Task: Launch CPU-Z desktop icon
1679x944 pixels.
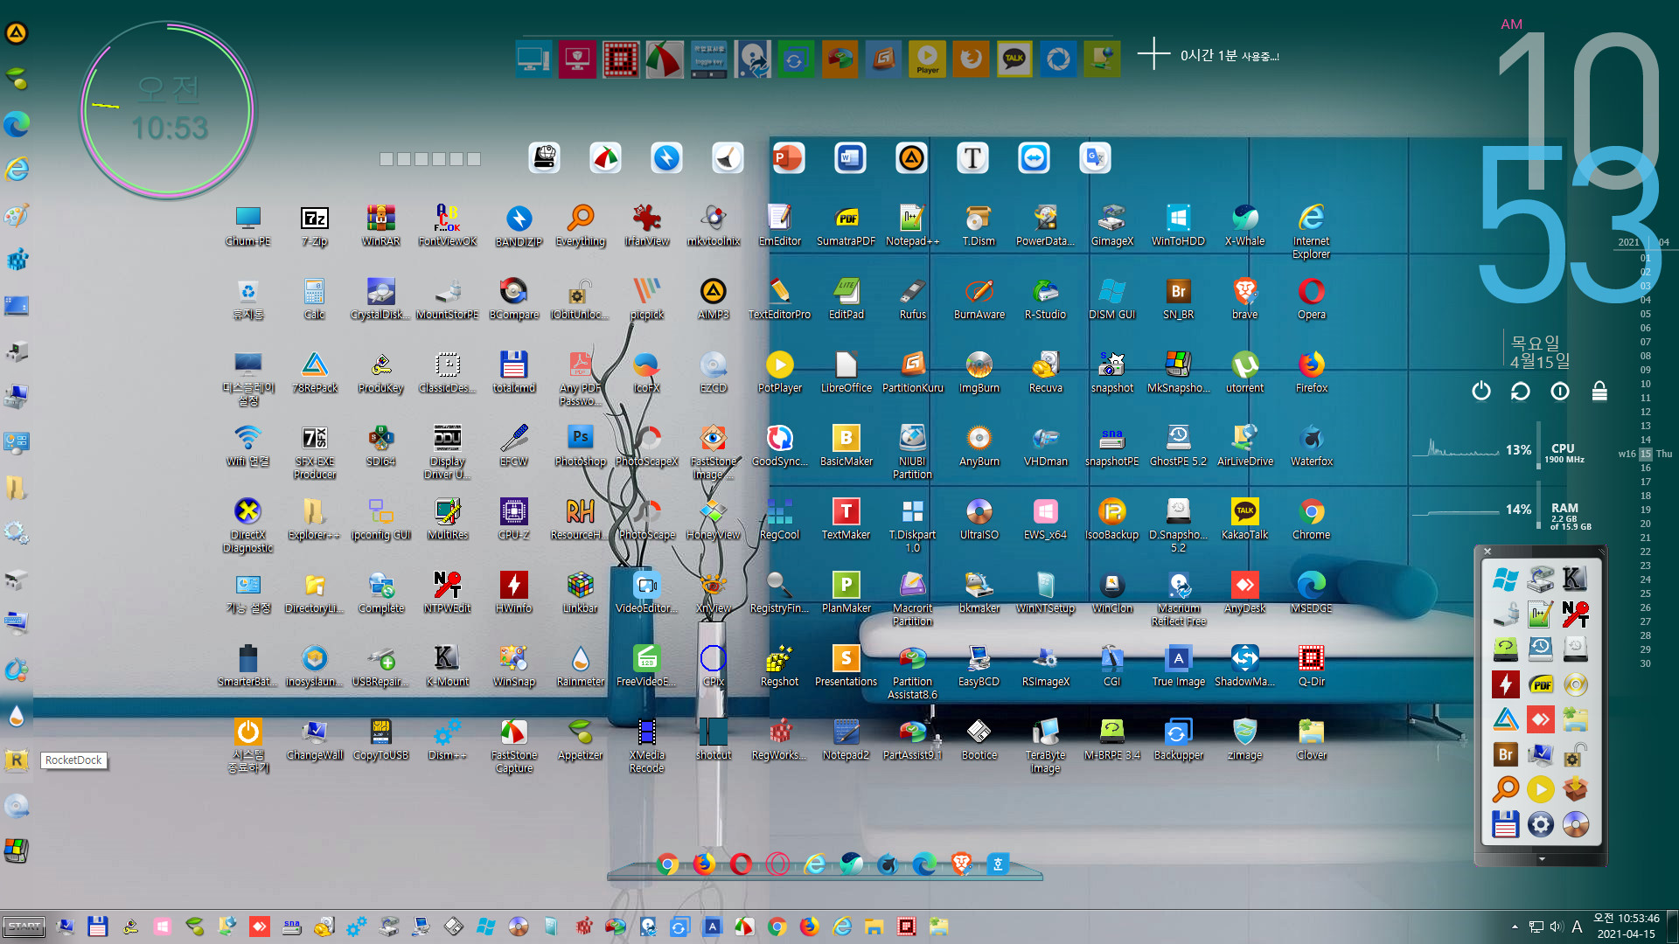Action: [x=513, y=518]
